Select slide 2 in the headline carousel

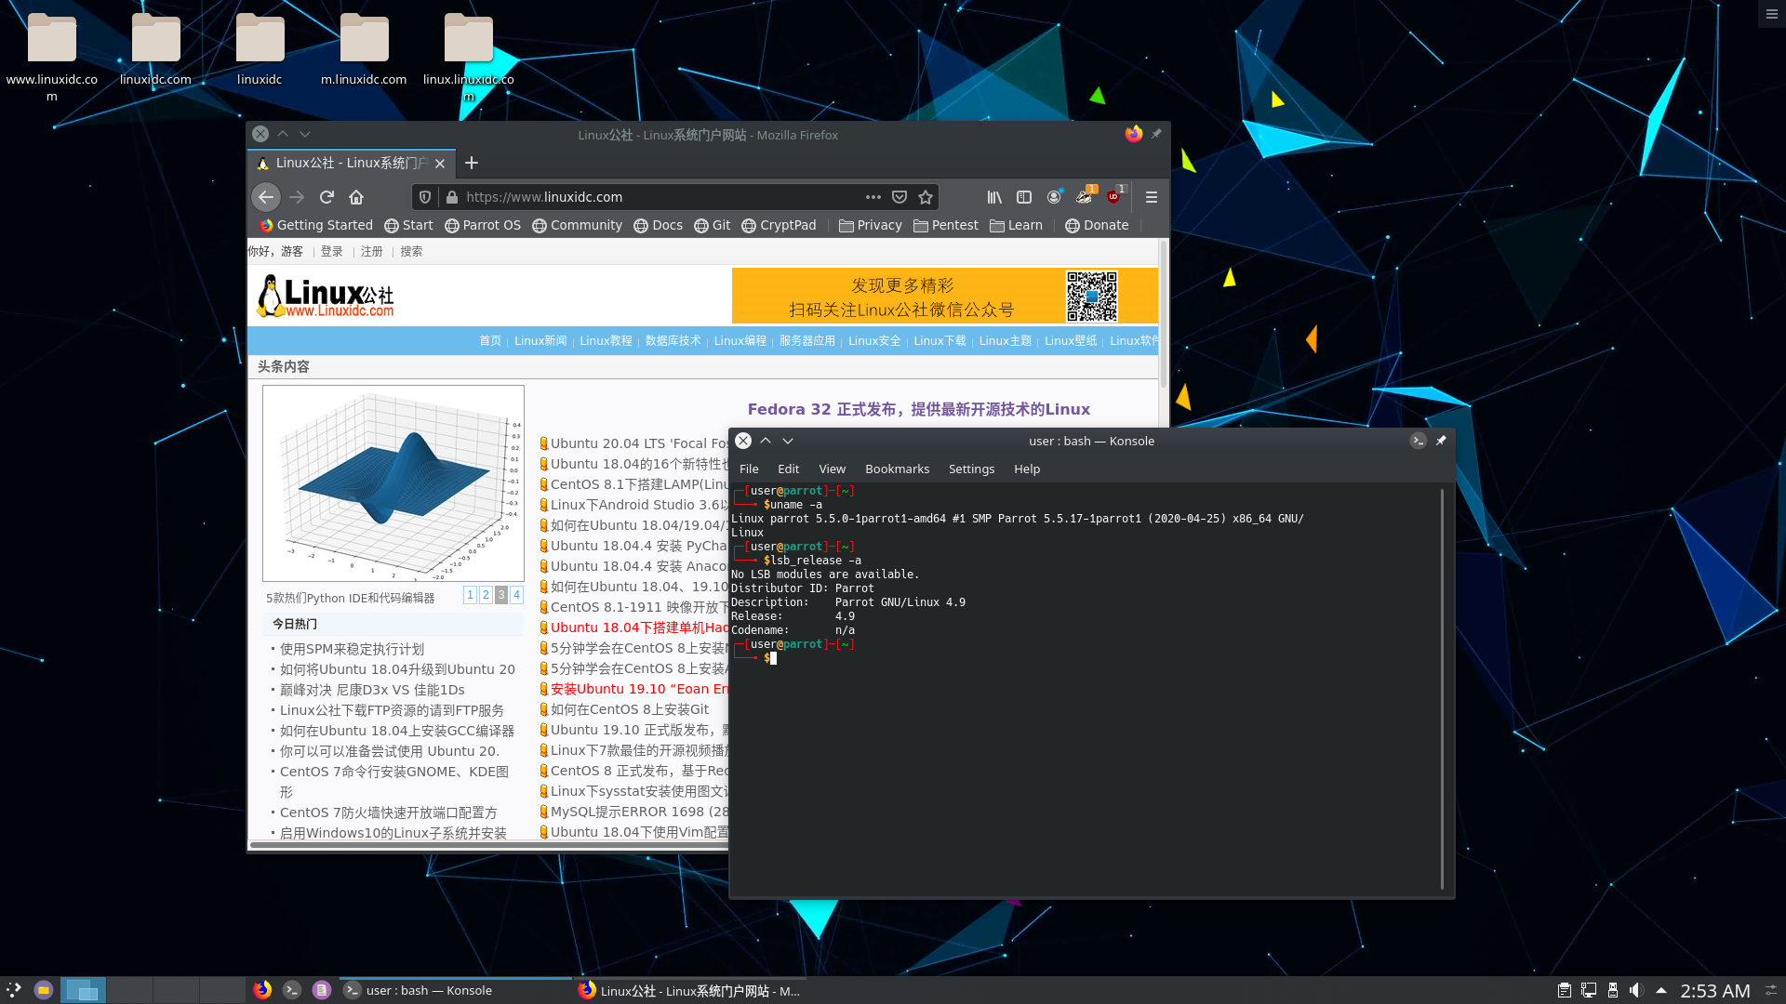click(486, 595)
